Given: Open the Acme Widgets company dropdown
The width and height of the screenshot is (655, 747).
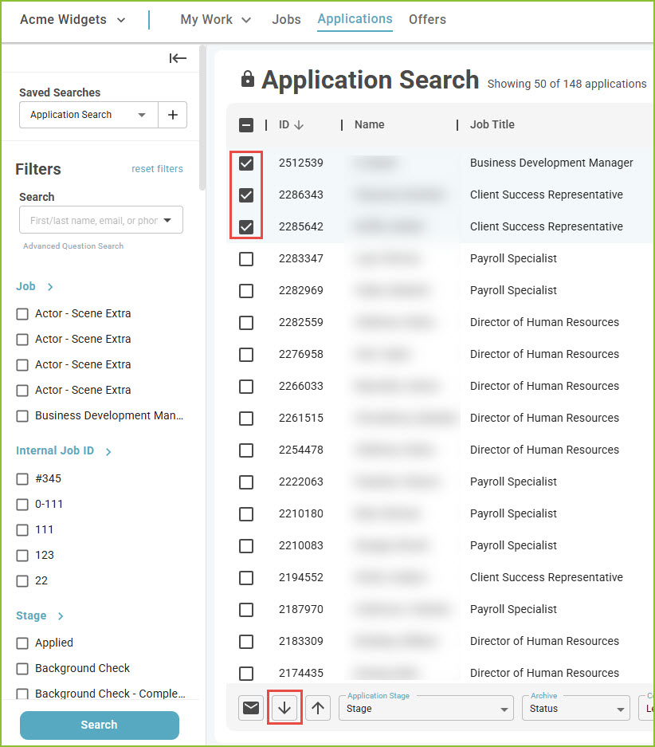Looking at the screenshot, I should [x=73, y=20].
